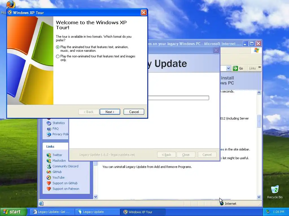Viewport: 289px width, 216px height.
Task: Open the Start menu
Action: coord(14,212)
